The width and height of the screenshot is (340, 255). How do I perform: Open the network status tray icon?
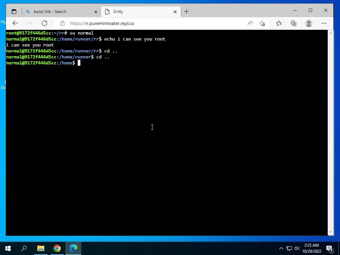pos(289,248)
